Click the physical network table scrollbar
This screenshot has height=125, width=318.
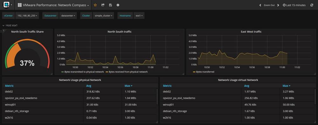tap(157, 97)
